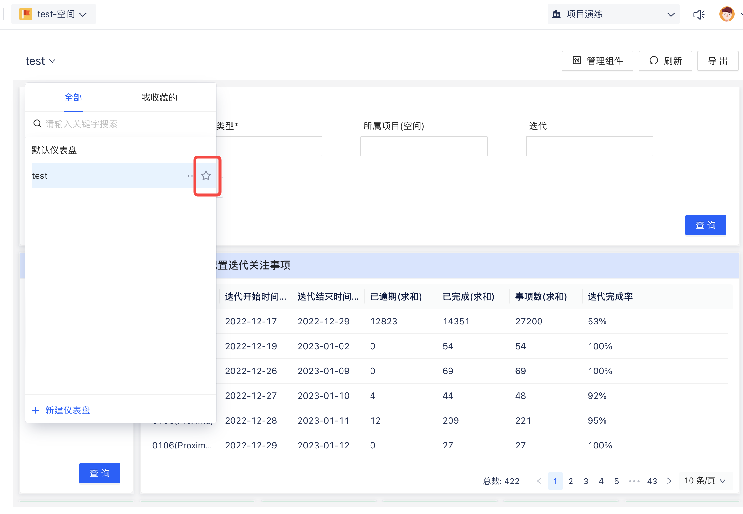Click the star icon to favorite test dashboard
The height and width of the screenshot is (514, 743).
point(206,176)
